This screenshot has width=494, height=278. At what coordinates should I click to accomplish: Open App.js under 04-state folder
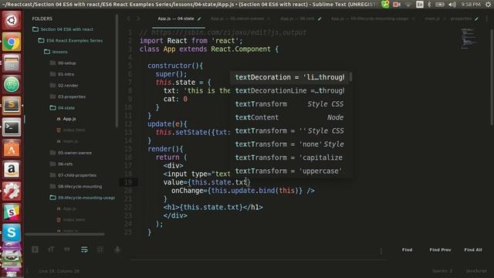click(66, 119)
